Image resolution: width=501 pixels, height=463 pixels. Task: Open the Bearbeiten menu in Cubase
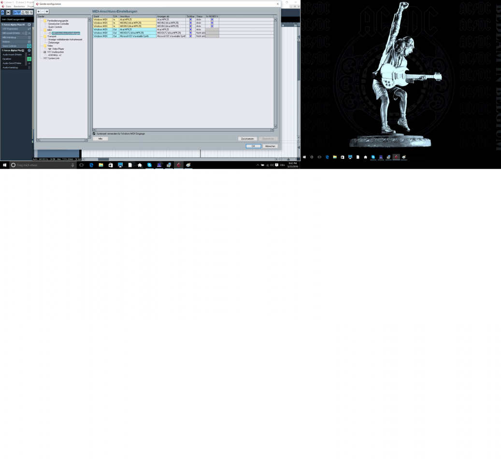(x=19, y=6)
